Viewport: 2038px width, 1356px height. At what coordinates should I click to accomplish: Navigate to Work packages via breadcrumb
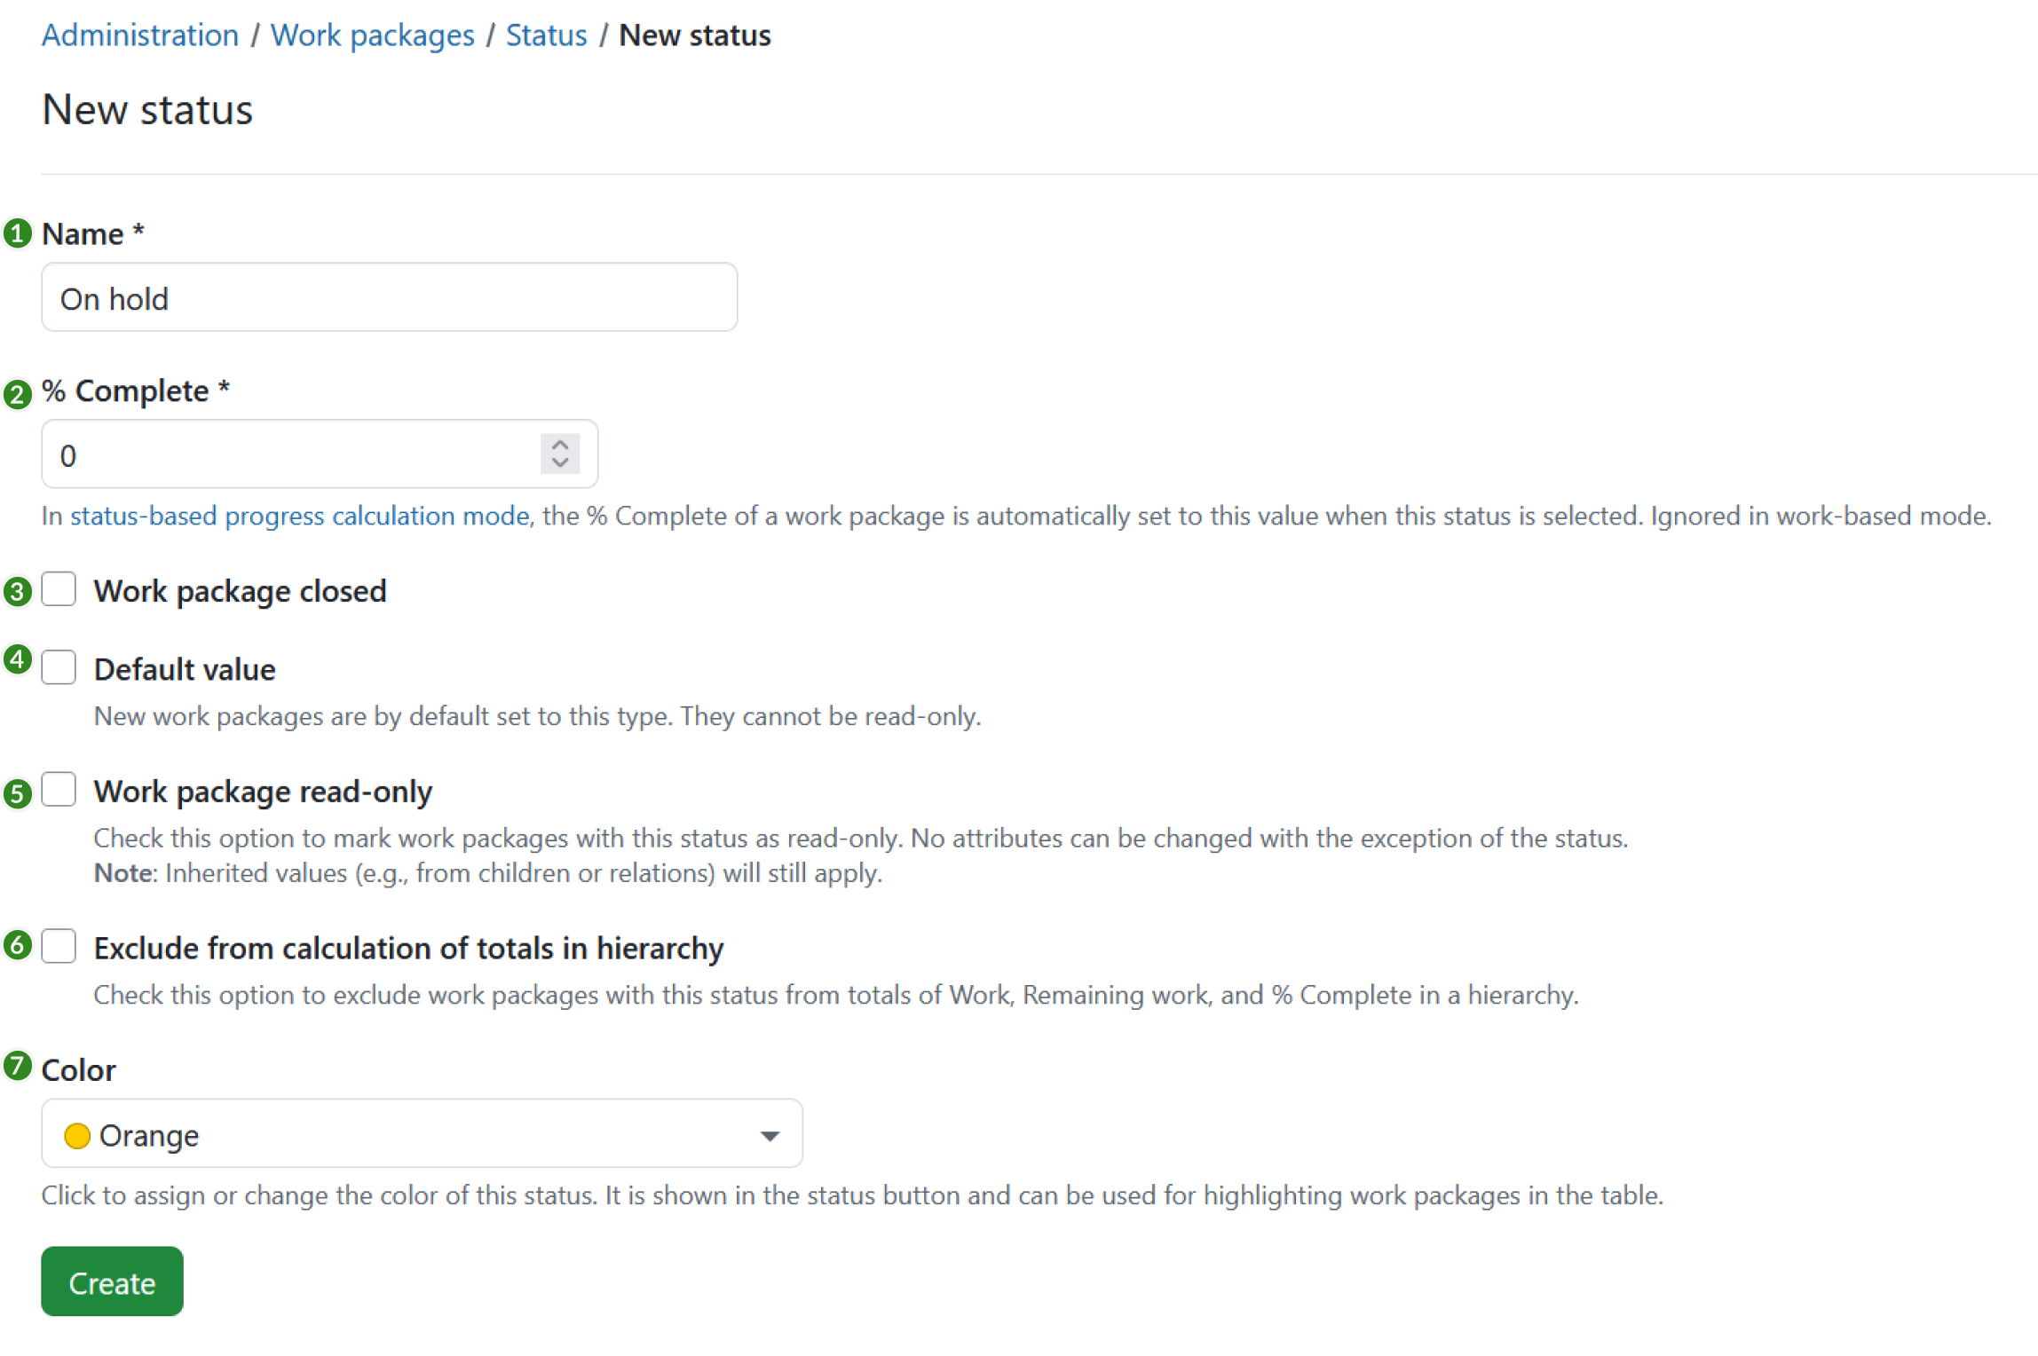[x=372, y=35]
